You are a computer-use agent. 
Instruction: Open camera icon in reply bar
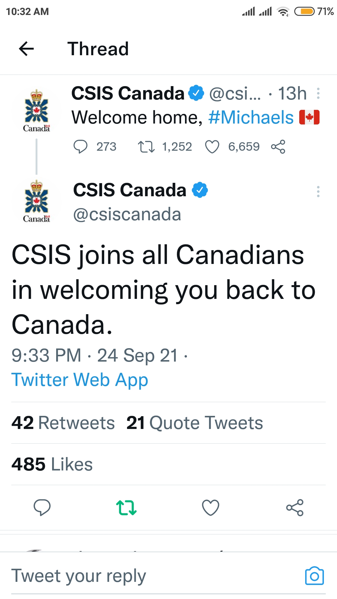coord(314,576)
